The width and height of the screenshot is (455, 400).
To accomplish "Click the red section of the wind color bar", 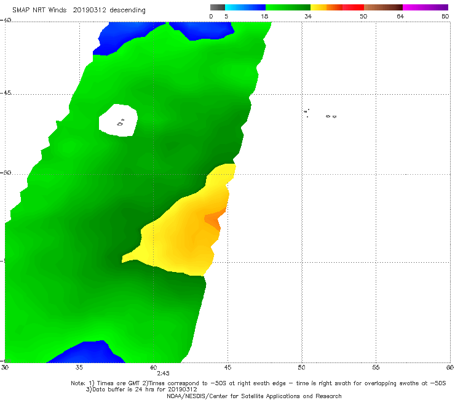I will tap(353, 7).
